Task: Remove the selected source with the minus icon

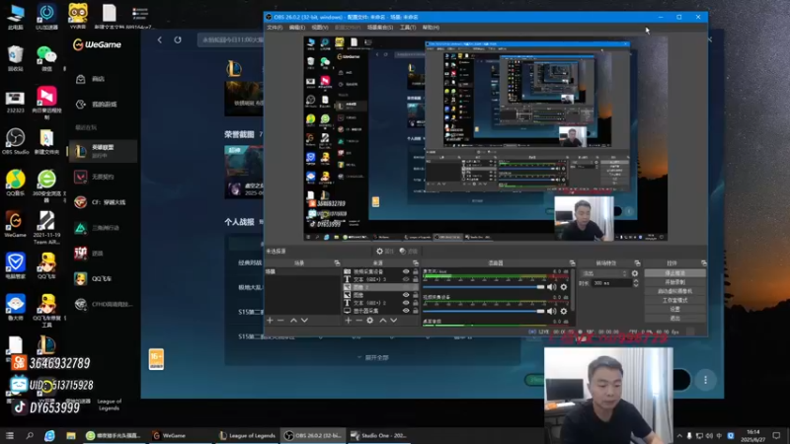Action: 358,320
